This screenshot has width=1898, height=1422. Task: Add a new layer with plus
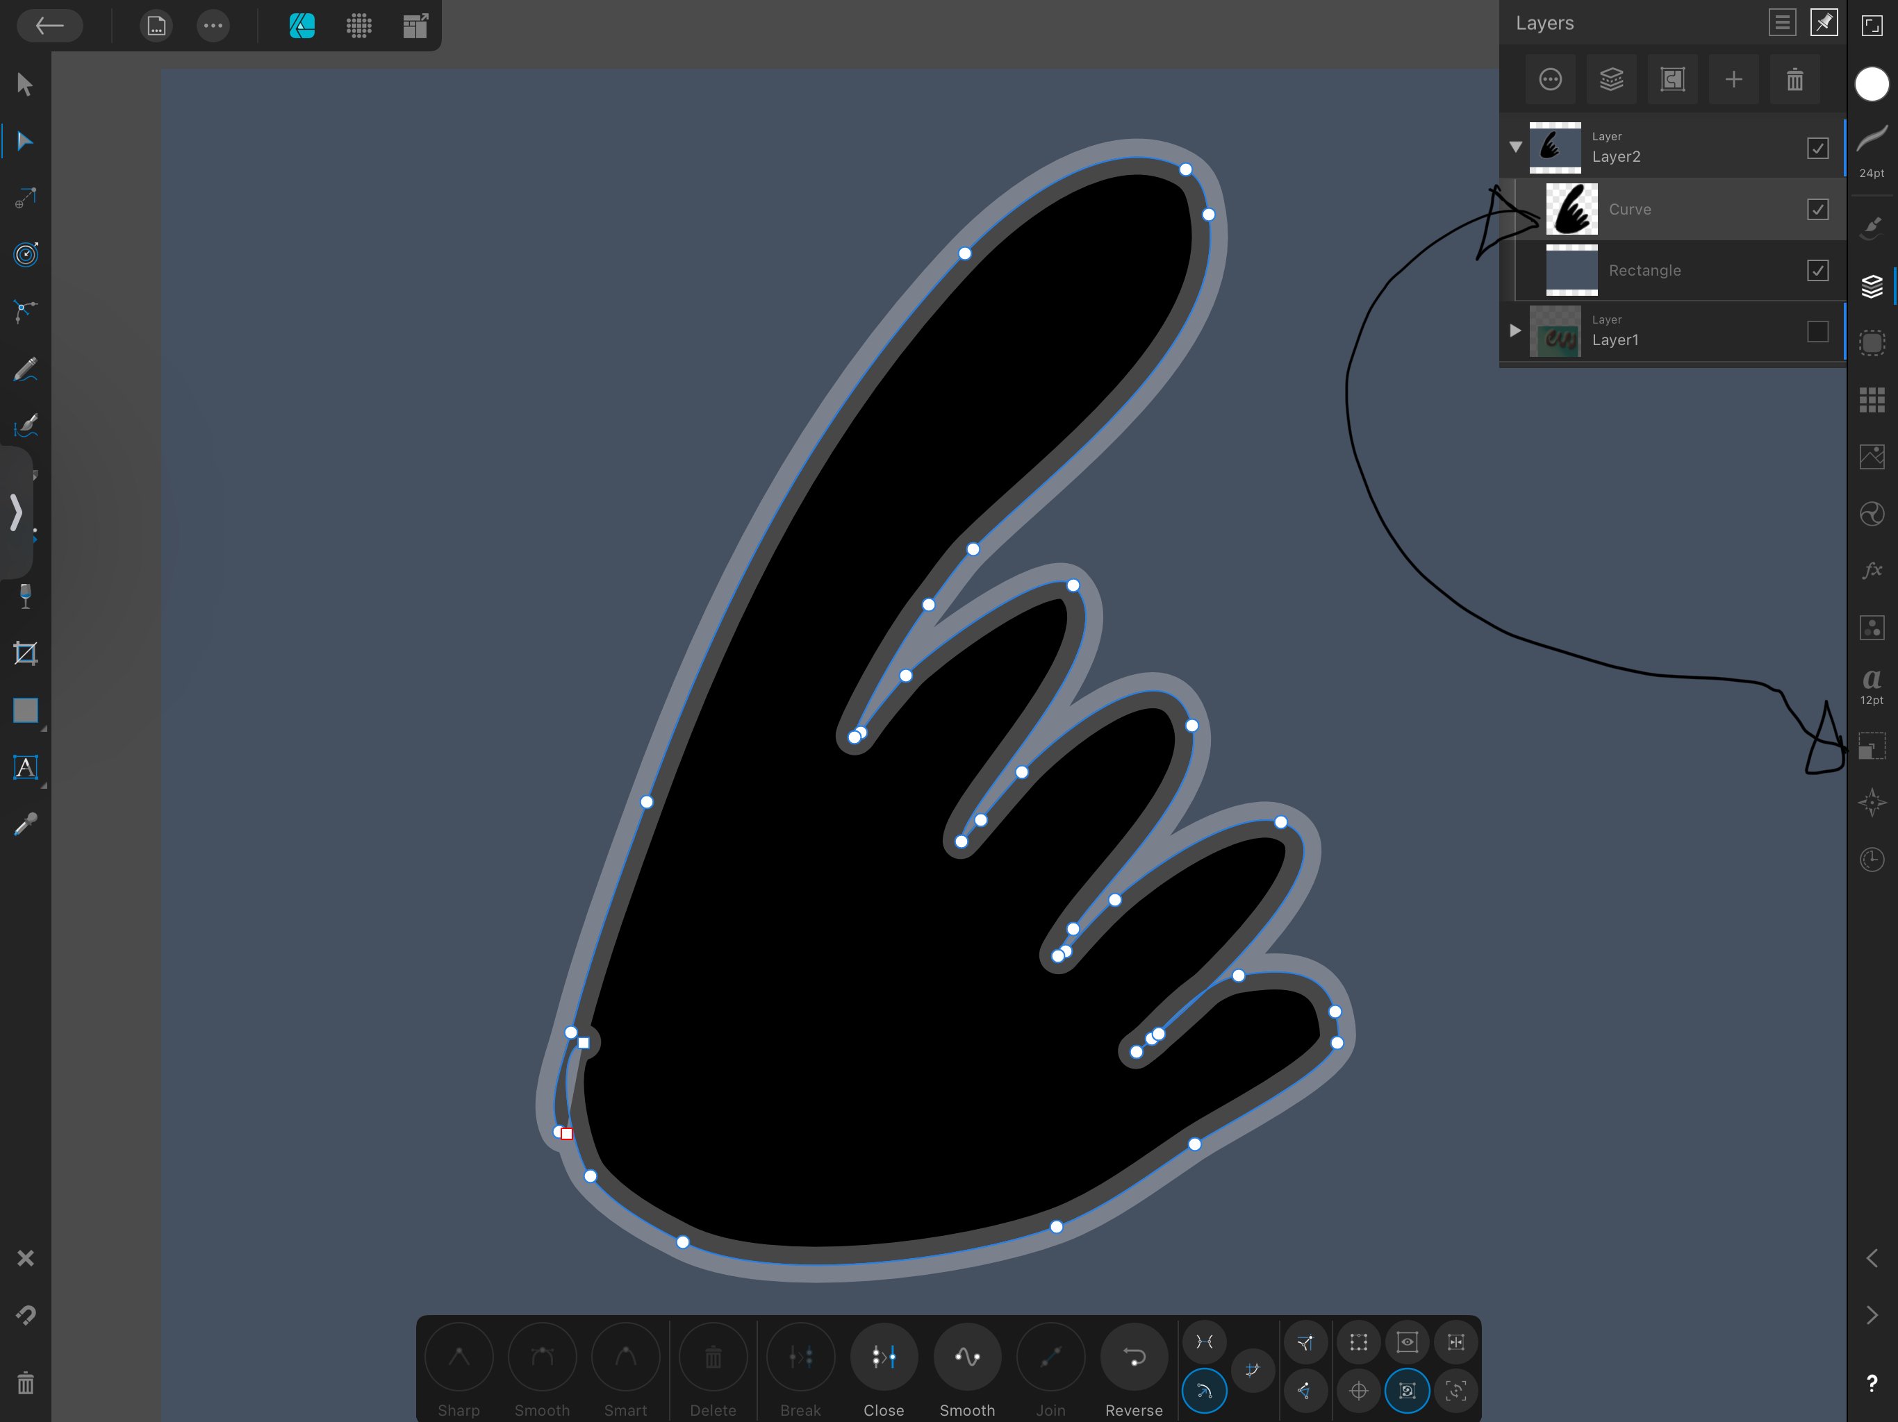(1733, 80)
